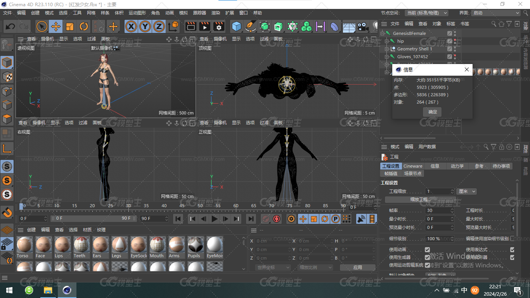The height and width of the screenshot is (298, 530).
Task: Open the Extrude generator green icon
Action: coord(279,27)
